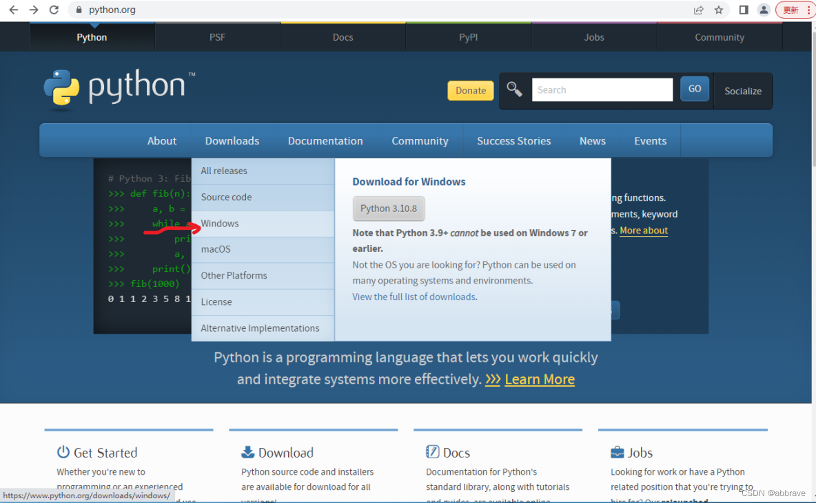Click the share page icon in address bar
The height and width of the screenshot is (503, 816).
pos(698,10)
